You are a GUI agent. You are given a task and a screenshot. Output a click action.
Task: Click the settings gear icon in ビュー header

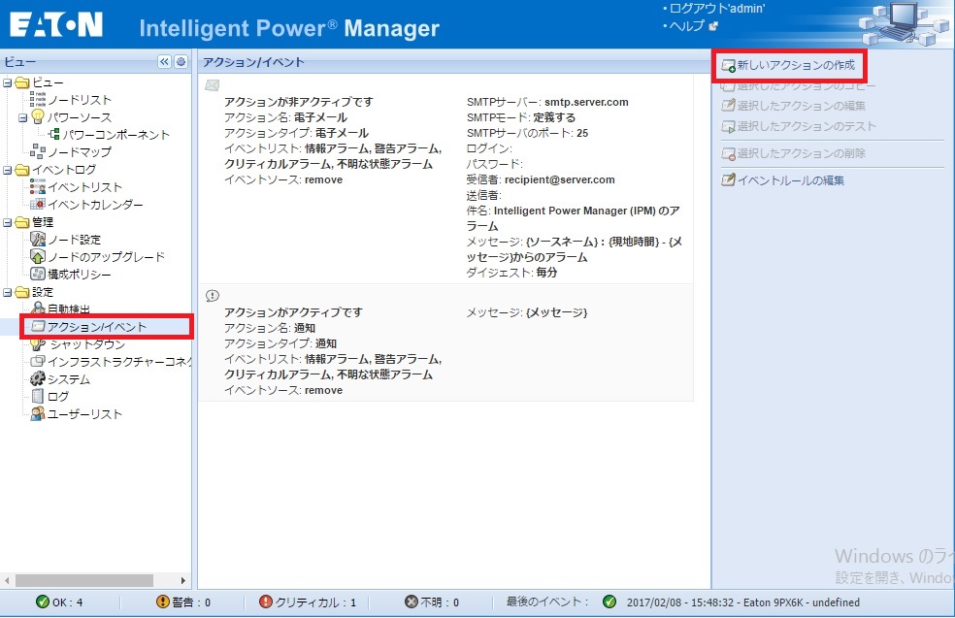pyautogui.click(x=181, y=61)
